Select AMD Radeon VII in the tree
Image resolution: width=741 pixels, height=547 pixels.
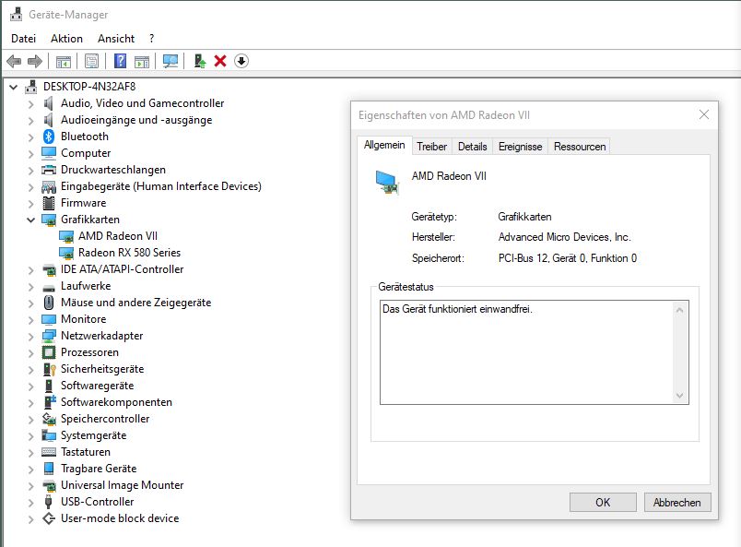coord(118,236)
